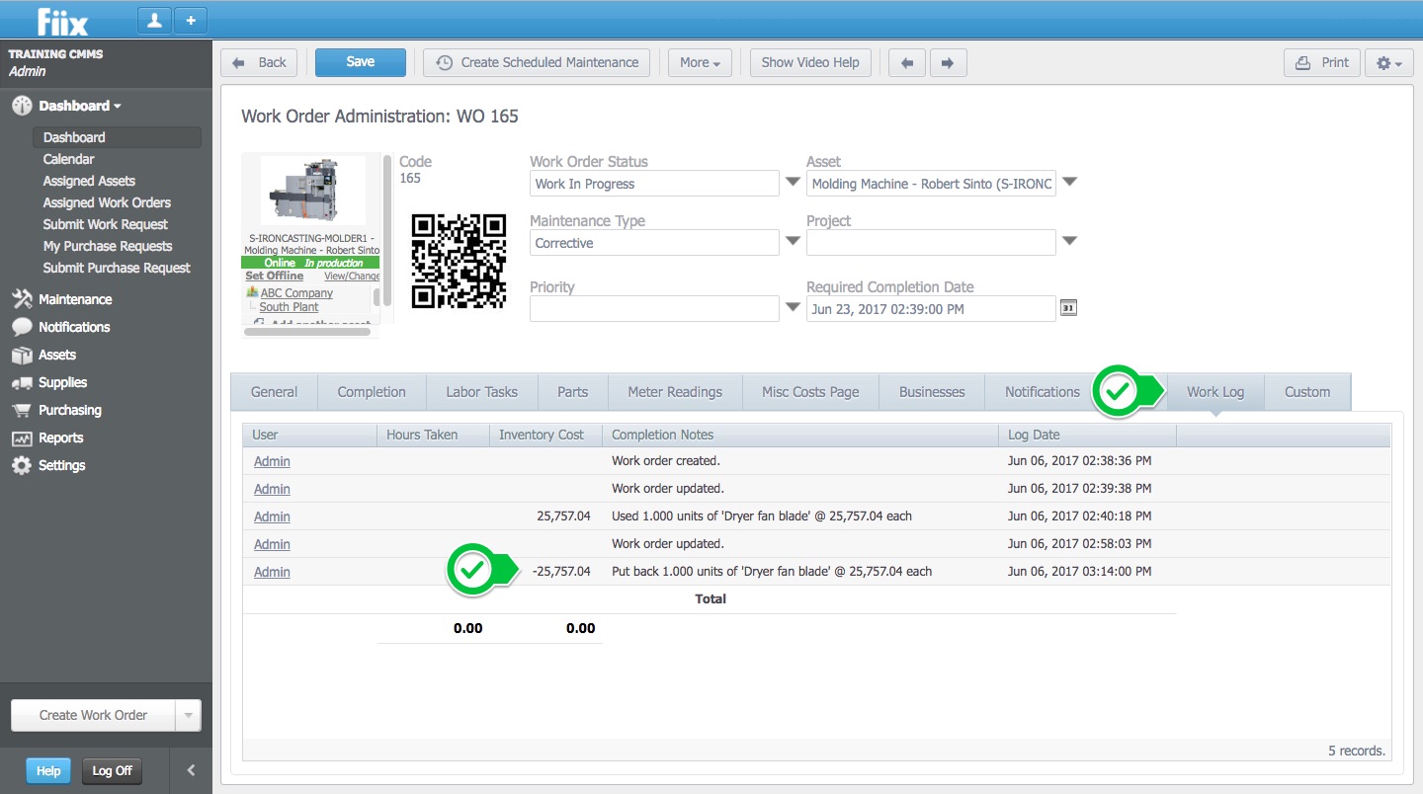The height and width of the screenshot is (794, 1423).
Task: Click the plus icon in top bar
Action: (191, 20)
